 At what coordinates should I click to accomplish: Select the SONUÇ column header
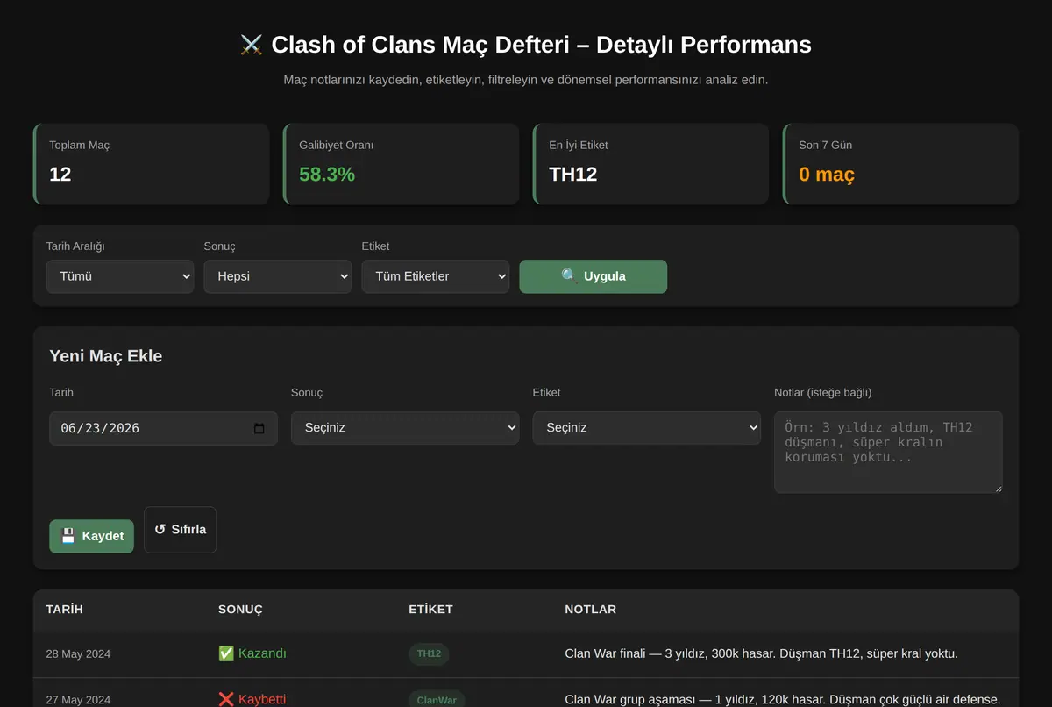point(240,609)
